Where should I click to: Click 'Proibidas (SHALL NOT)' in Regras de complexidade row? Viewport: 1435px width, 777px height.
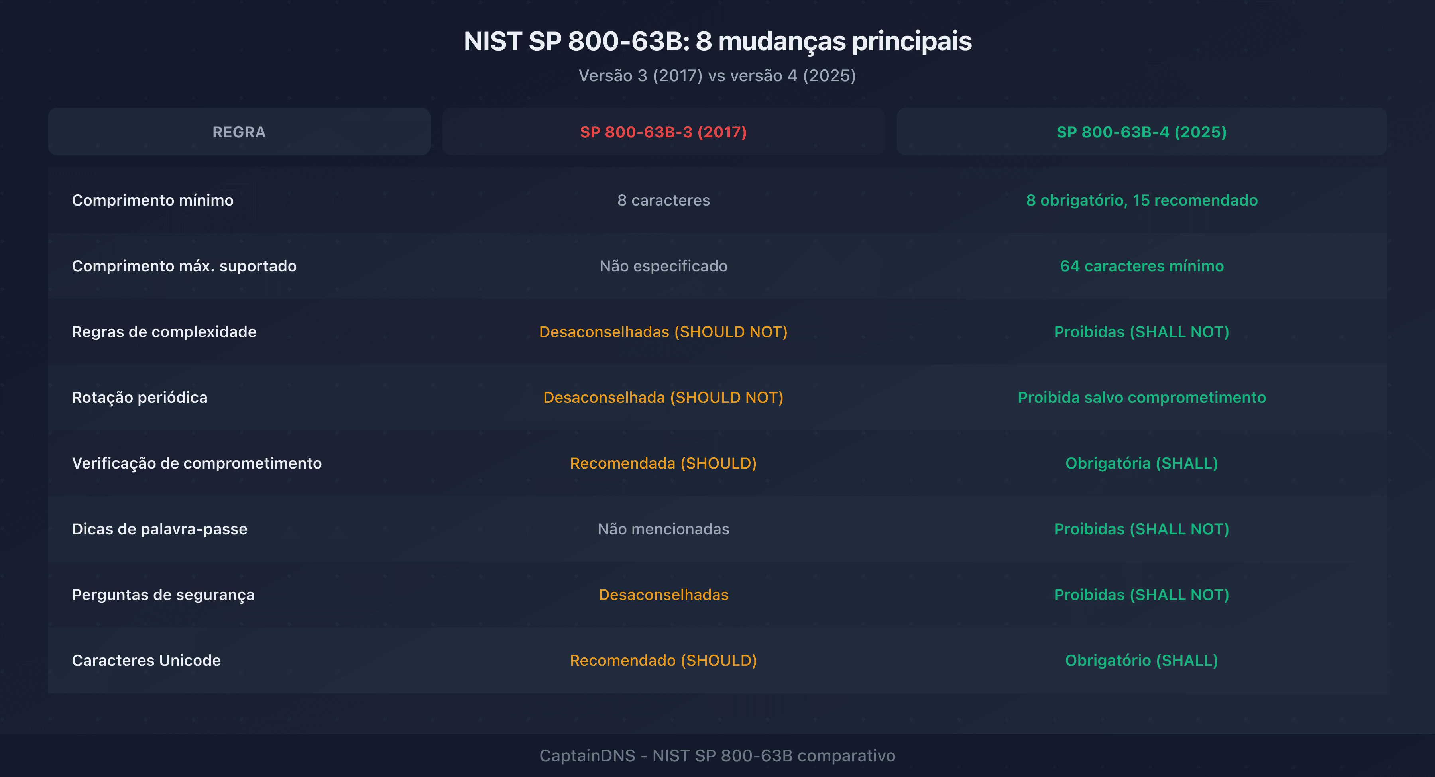1142,332
